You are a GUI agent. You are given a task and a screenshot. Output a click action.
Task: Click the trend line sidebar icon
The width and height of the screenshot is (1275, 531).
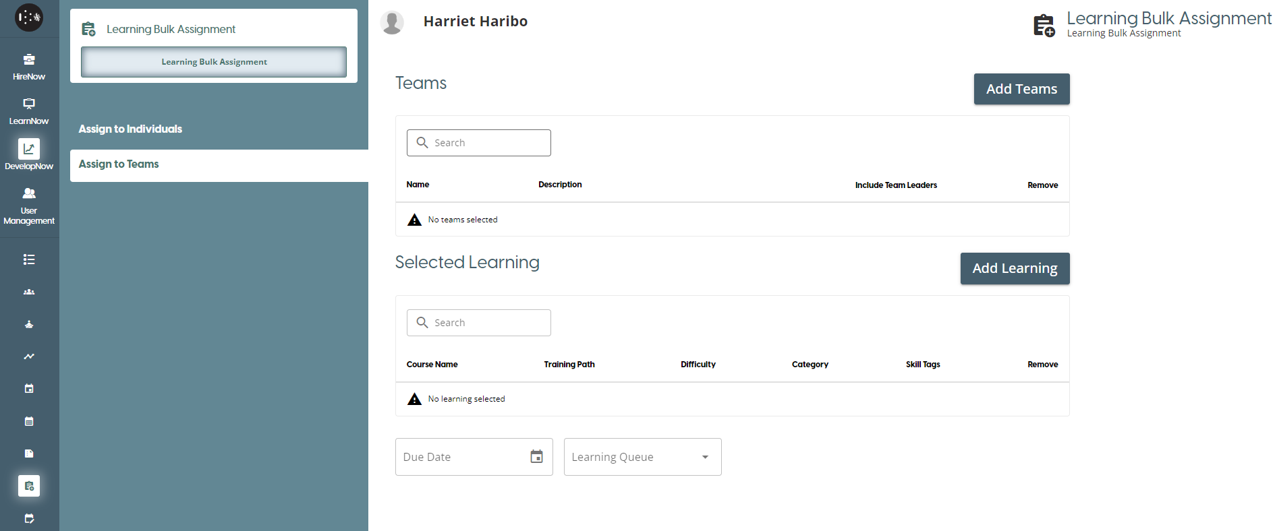29,356
